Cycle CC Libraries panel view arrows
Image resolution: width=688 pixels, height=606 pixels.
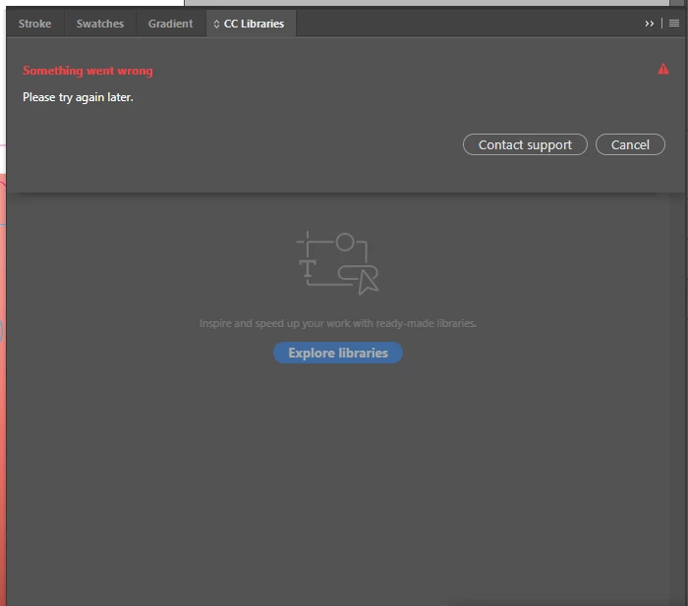click(216, 24)
